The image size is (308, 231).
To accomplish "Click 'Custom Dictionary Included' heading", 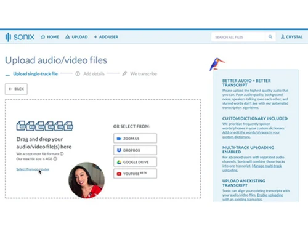I will click(255, 118).
